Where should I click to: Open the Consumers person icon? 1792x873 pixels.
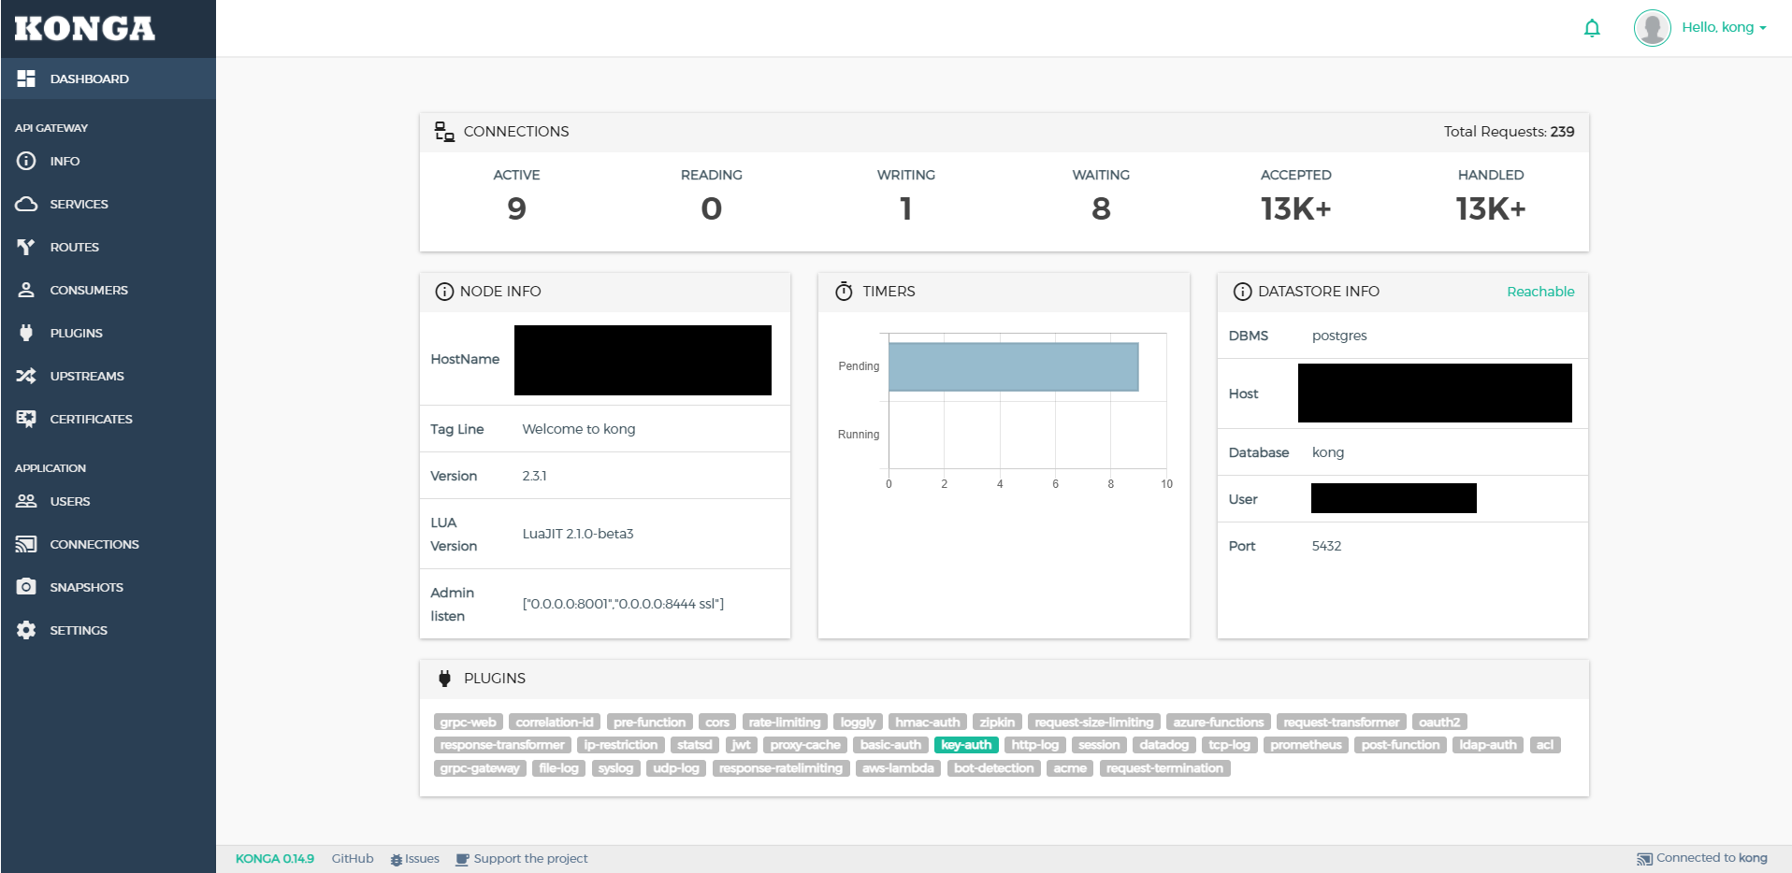(26, 290)
